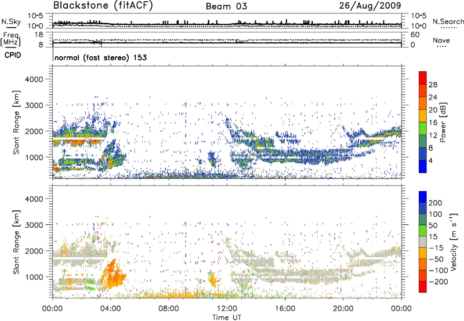The height and width of the screenshot is (321, 464).
Task: Click the 'N.Search' legend label
Action: tap(448, 21)
